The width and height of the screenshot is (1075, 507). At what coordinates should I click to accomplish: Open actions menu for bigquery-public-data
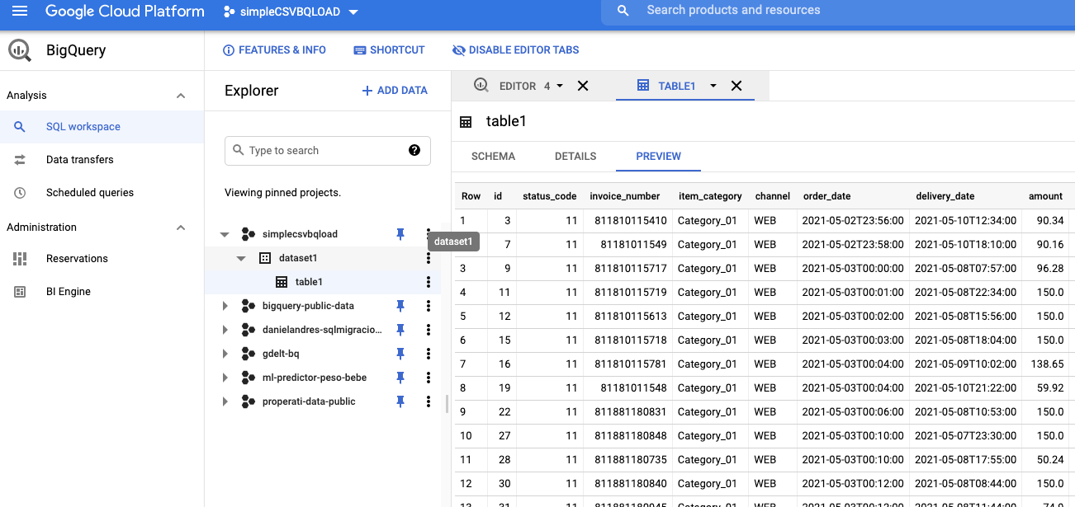tap(428, 306)
